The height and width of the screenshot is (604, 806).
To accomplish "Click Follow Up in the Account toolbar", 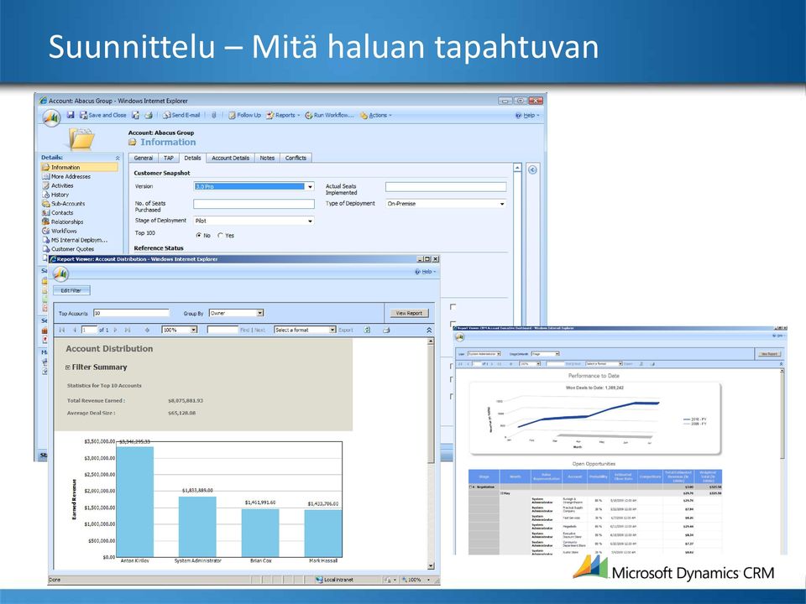I will pos(244,115).
